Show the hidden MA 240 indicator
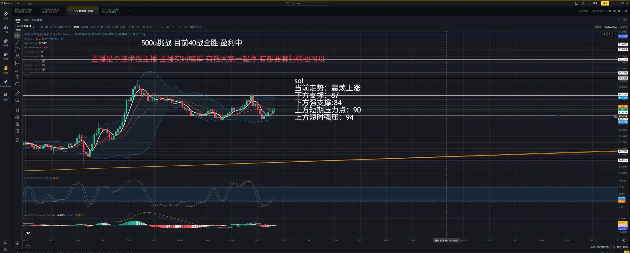Viewport: 630px width, 253px height. [43, 65]
